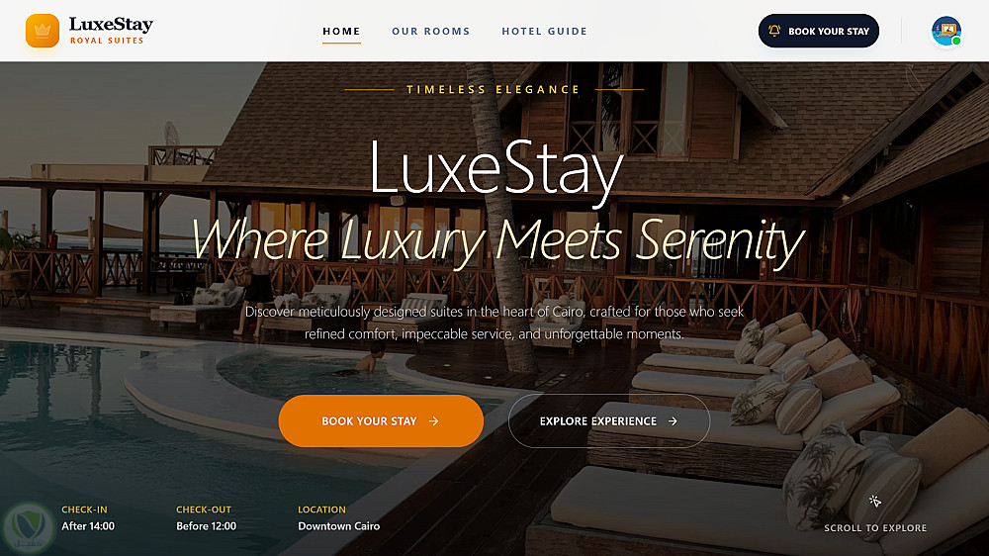
Task: Click the green online status dot
Action: click(x=956, y=41)
